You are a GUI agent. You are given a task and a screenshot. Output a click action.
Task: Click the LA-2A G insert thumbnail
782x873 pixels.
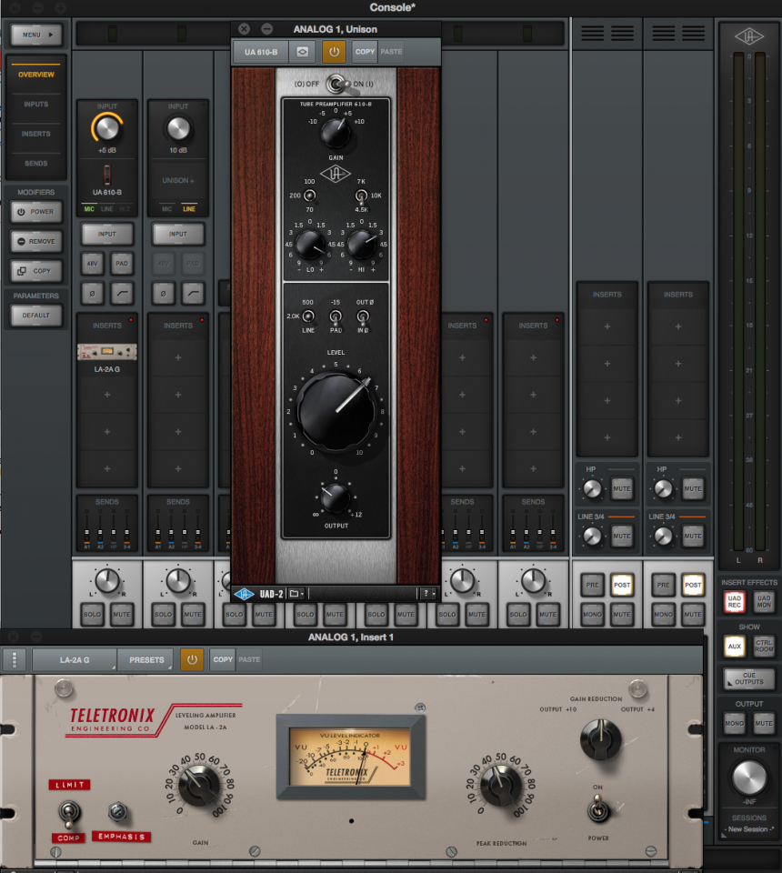coord(107,352)
